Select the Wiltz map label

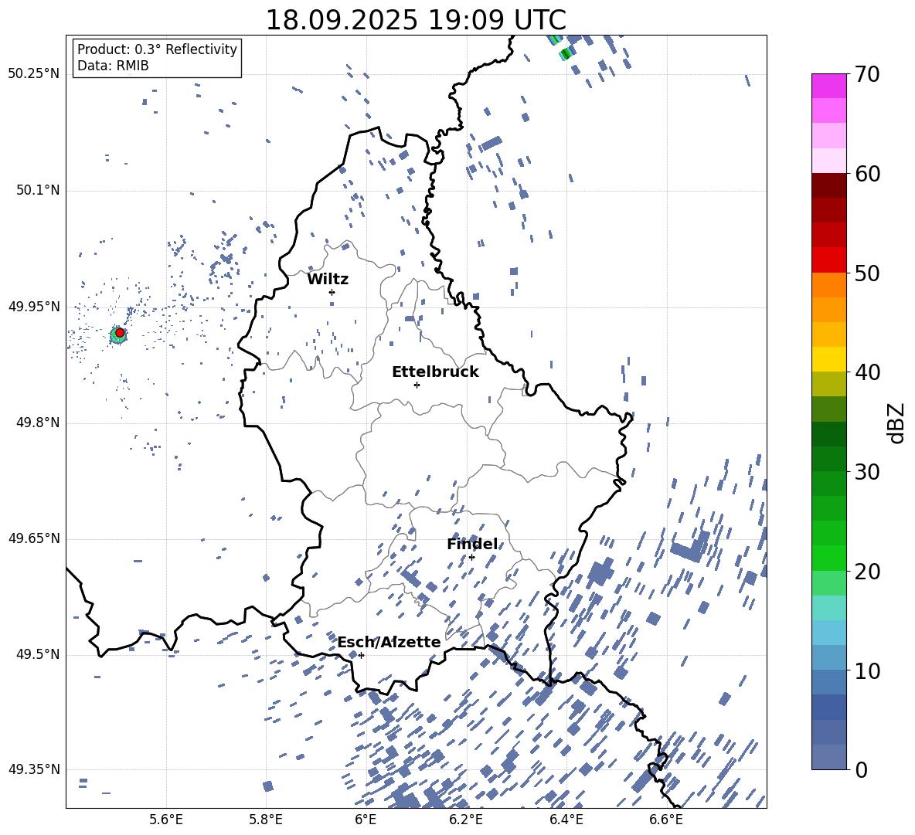[x=328, y=280]
